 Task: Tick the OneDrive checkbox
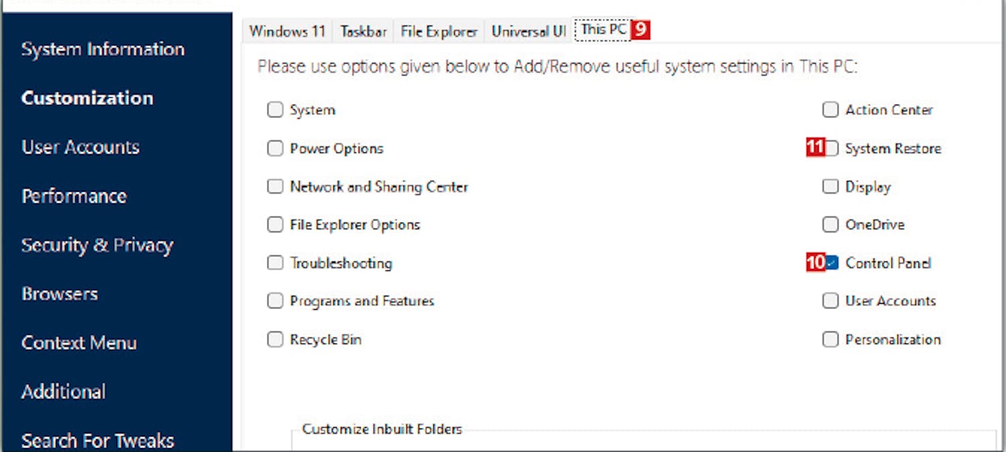pos(830,225)
